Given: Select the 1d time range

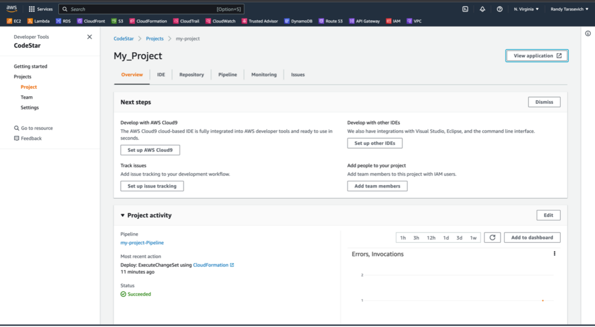Looking at the screenshot, I should [446, 238].
